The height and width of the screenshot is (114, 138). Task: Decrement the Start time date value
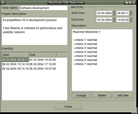click(114, 14)
